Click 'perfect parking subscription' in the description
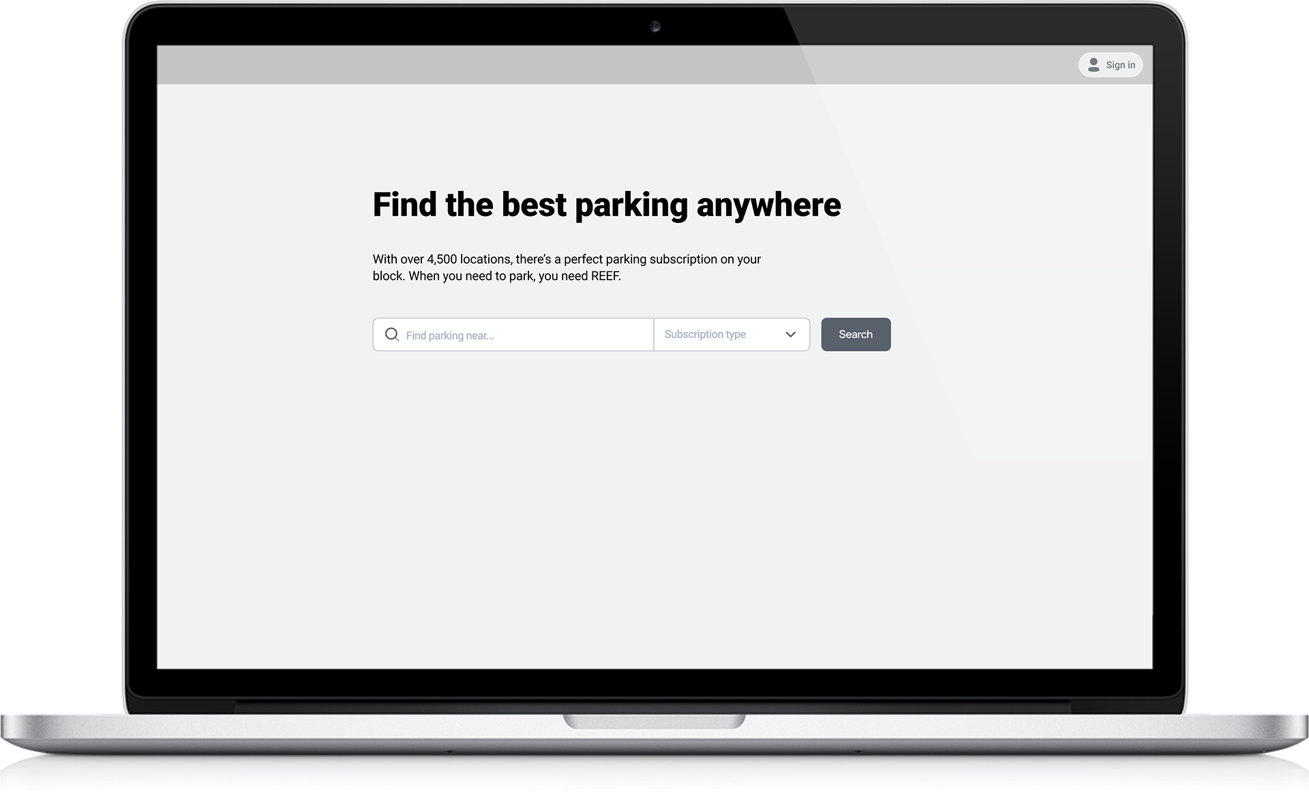The width and height of the screenshot is (1309, 793). coord(640,259)
